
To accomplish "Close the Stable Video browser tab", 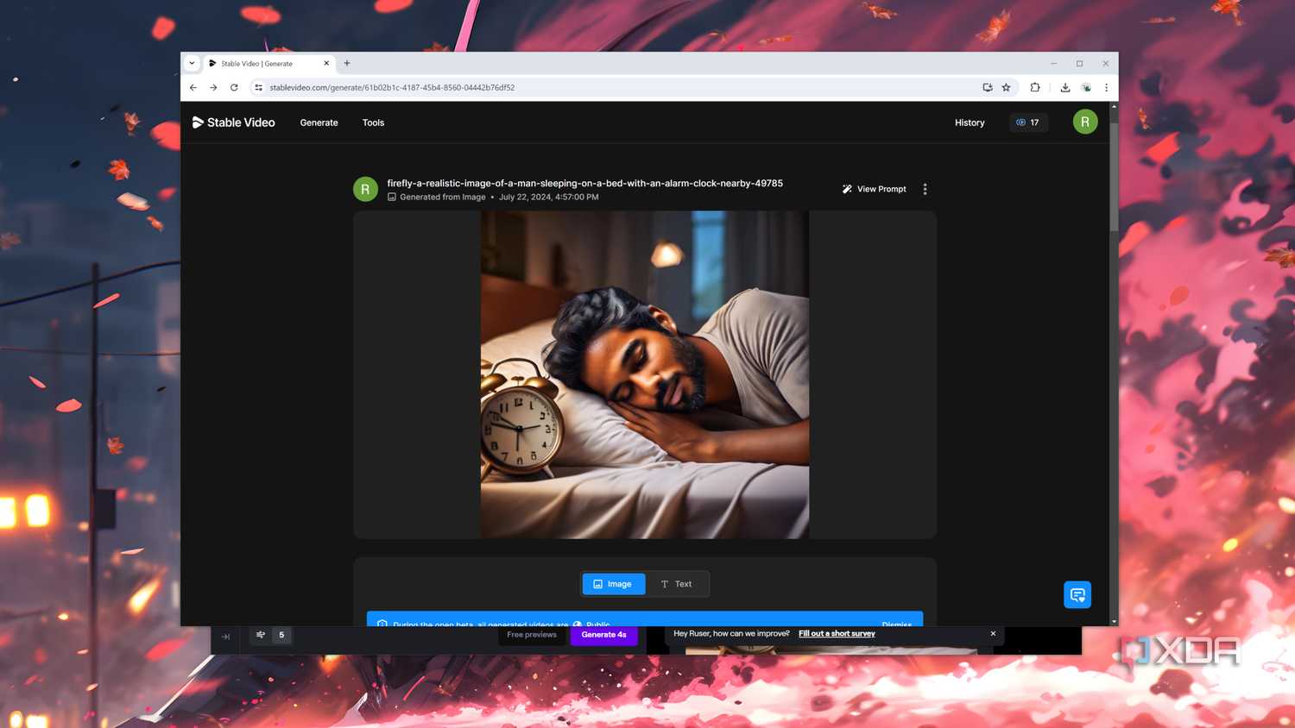I will point(326,63).
